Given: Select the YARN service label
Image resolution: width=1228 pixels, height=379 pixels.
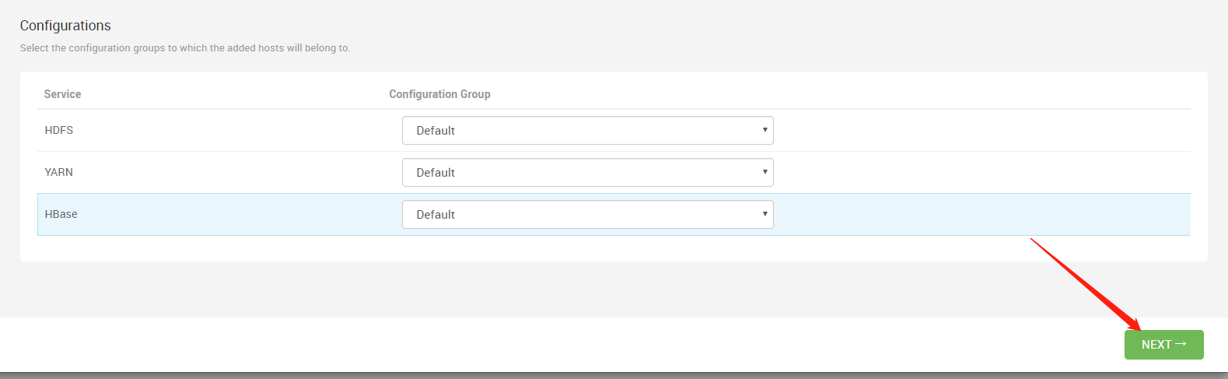Looking at the screenshot, I should pyautogui.click(x=59, y=173).
